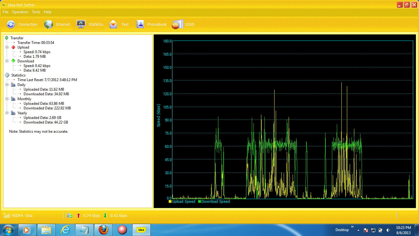419x236 pixels.
Task: Click the speed graph chart area
Action: pos(292,120)
